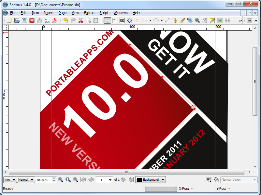
Task: Open Background layer dropdown
Action: [x=151, y=180]
